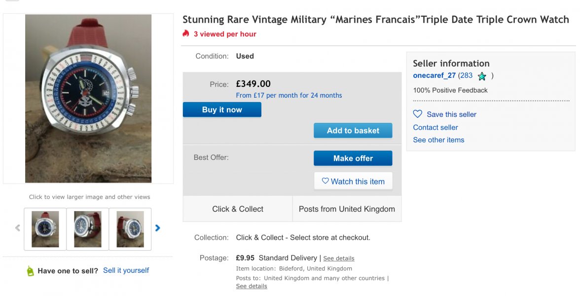Screen dimensions: 580x296
Task: Open the Contact seller link
Action: [x=435, y=127]
